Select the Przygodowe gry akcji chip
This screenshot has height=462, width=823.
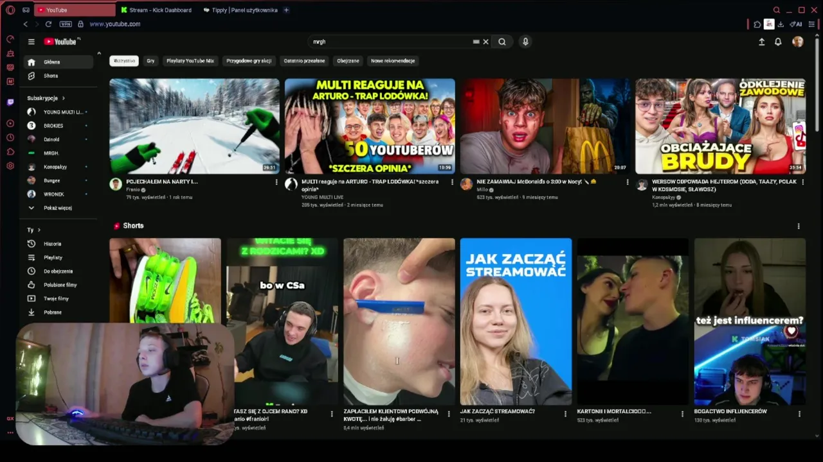(249, 61)
